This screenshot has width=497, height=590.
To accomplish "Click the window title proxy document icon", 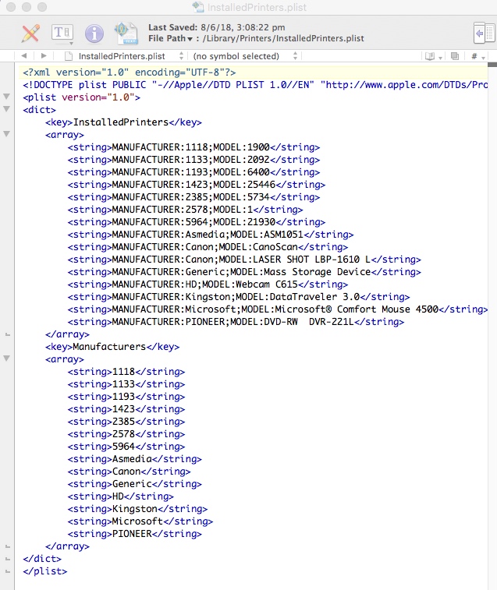I will [x=198, y=7].
